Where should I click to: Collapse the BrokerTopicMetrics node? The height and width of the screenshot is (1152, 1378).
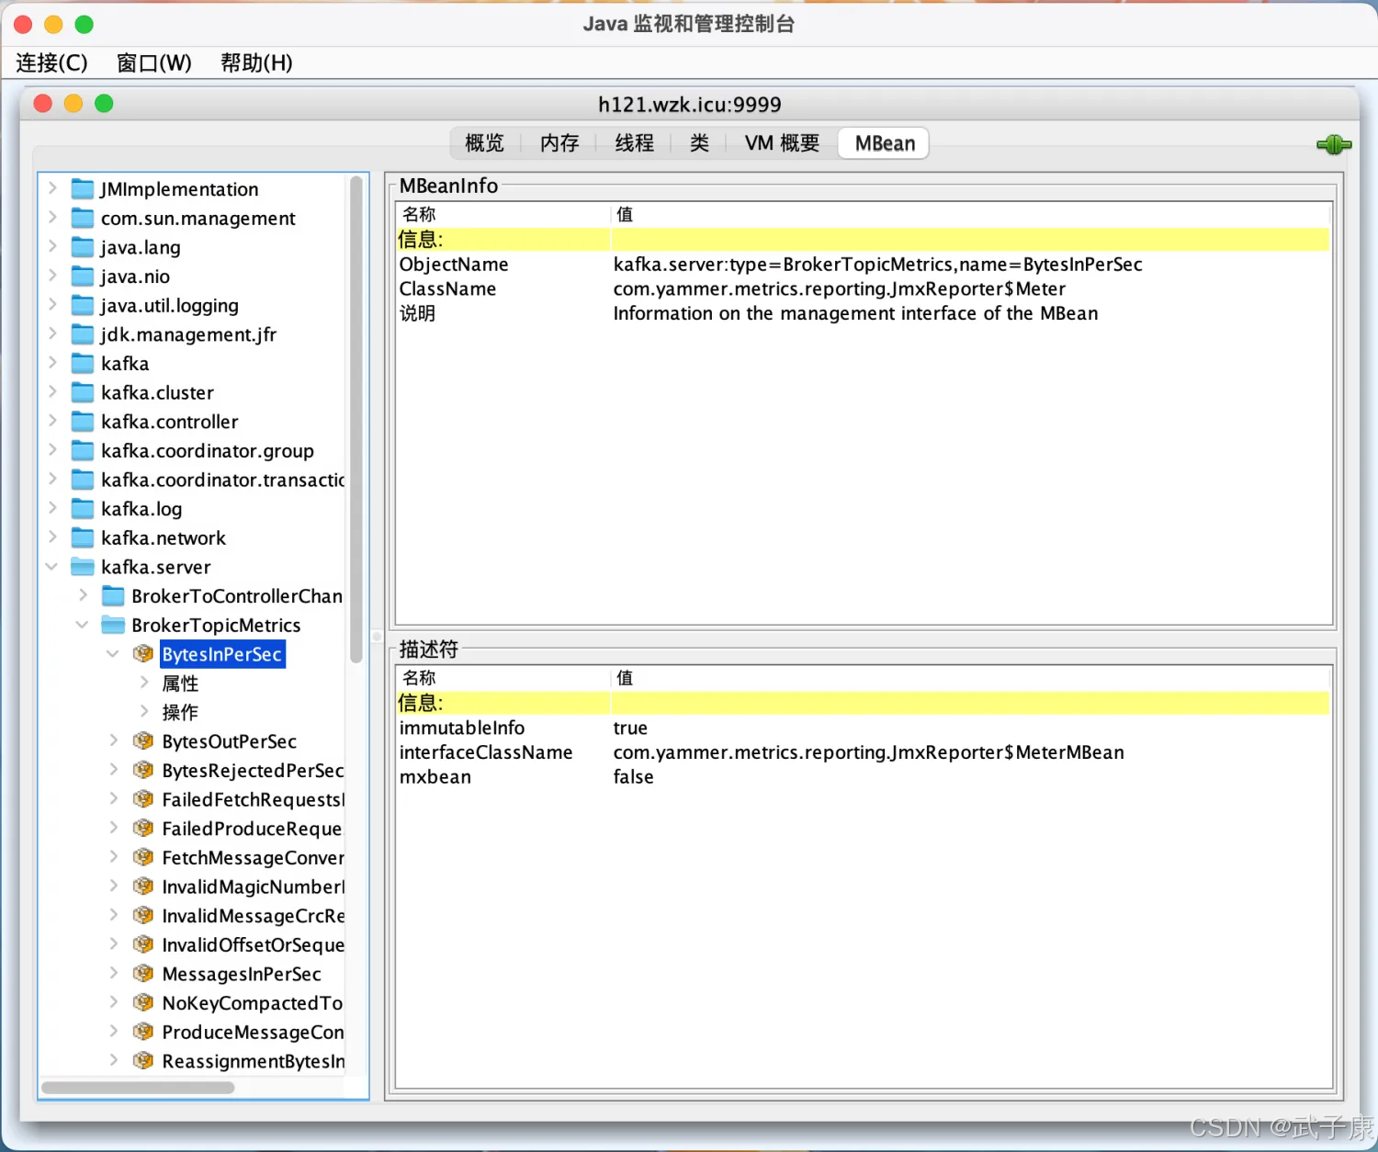click(x=83, y=625)
